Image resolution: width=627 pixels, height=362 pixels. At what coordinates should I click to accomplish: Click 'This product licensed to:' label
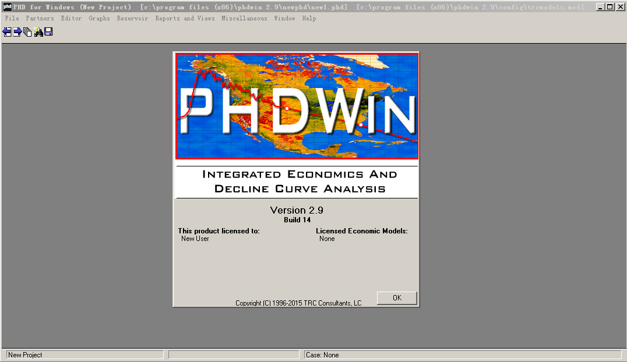point(219,231)
